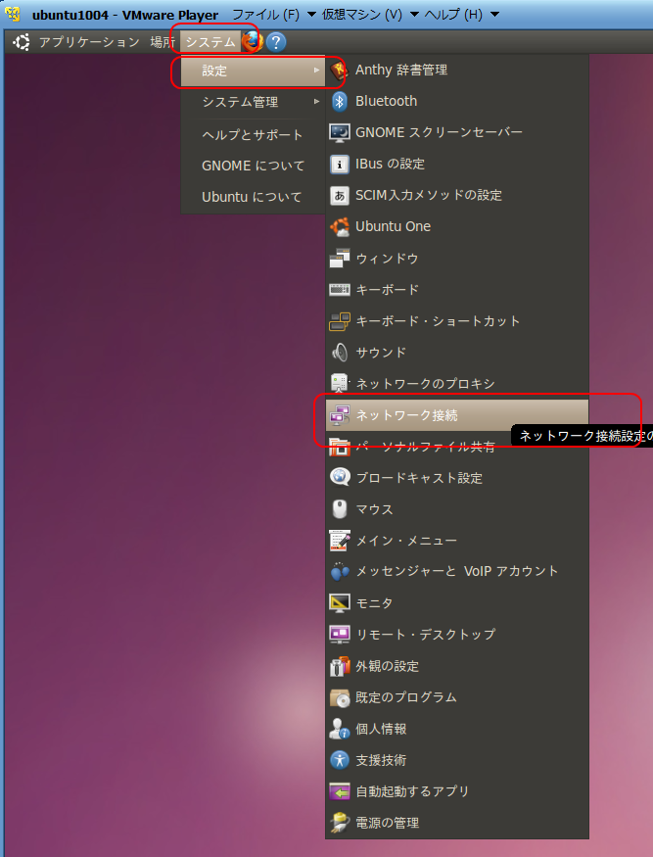Screen dimensions: 653x857
Task: Select GNOME について menu entry
Action: point(253,166)
